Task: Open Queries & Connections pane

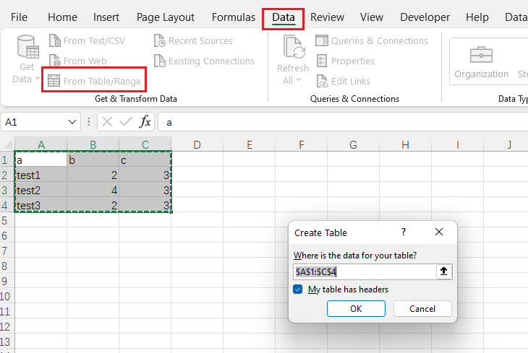Action: [x=372, y=40]
